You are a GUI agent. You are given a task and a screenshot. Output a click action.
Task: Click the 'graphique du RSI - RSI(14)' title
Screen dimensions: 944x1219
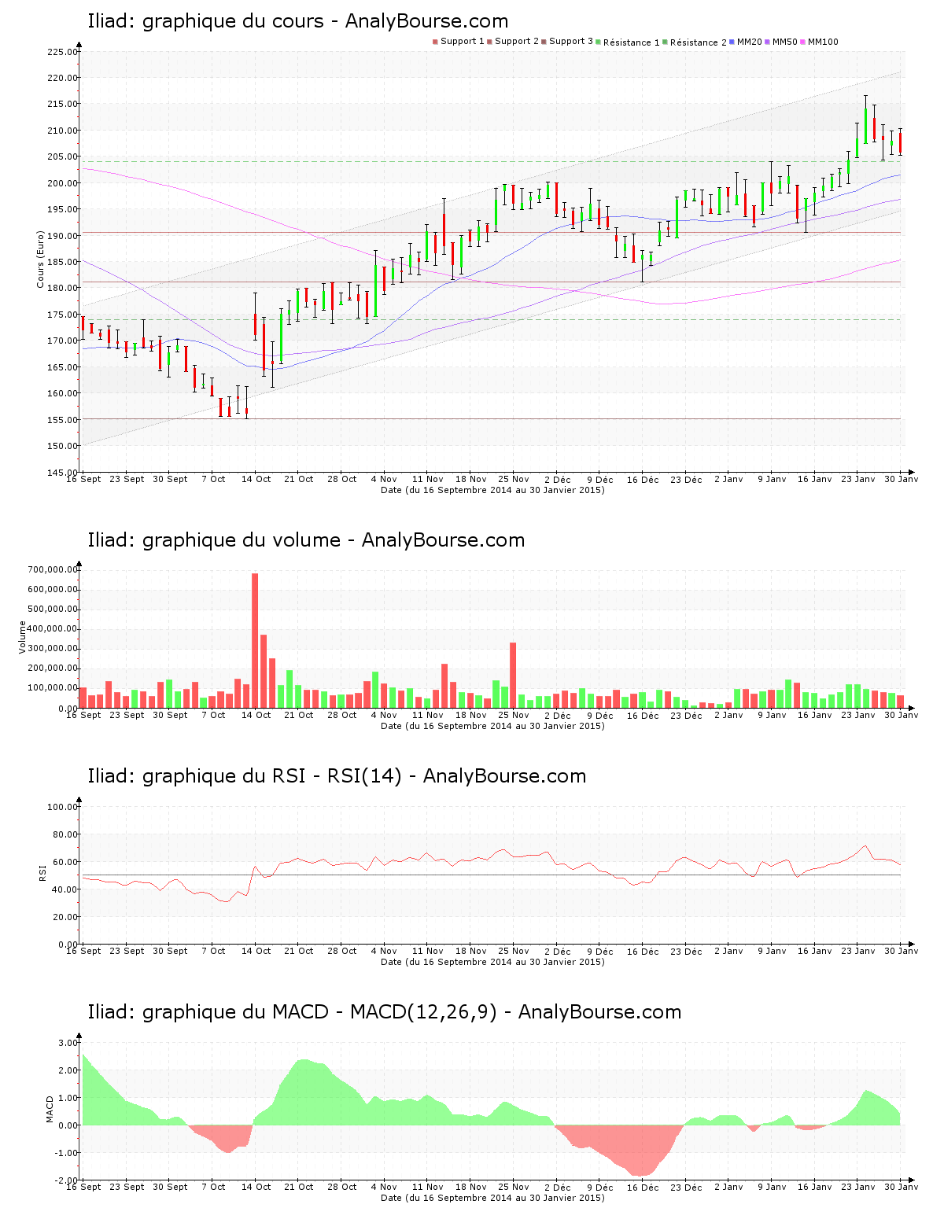click(x=337, y=776)
